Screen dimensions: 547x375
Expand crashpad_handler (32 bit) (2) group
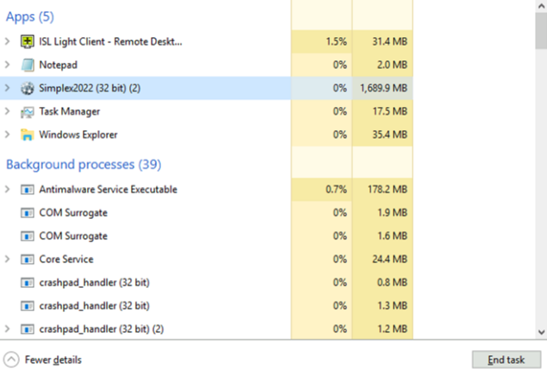[8, 329]
